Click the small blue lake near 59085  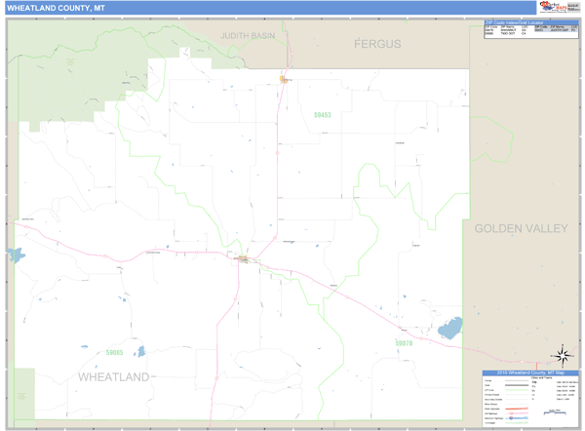tap(140, 351)
